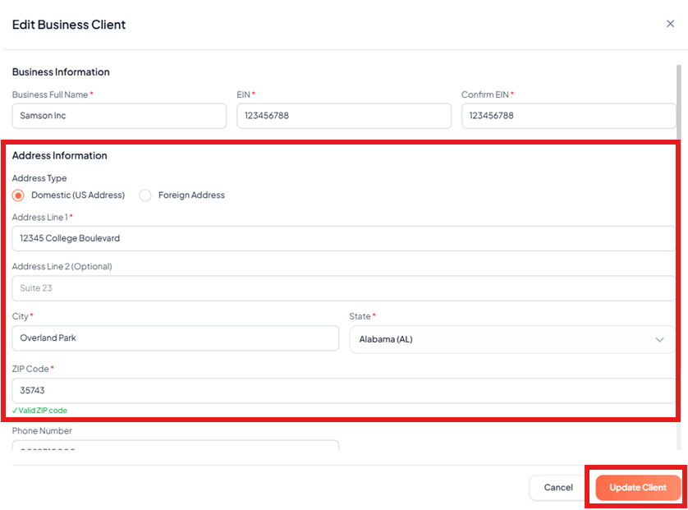
Task: Click the Business Information section heading
Action: pyautogui.click(x=61, y=72)
